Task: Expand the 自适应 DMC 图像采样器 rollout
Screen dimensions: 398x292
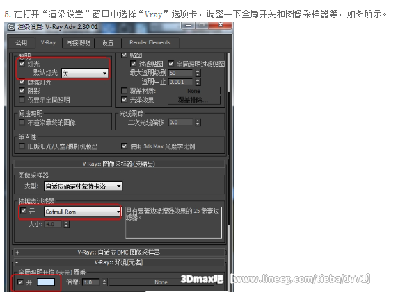Action: 119,252
